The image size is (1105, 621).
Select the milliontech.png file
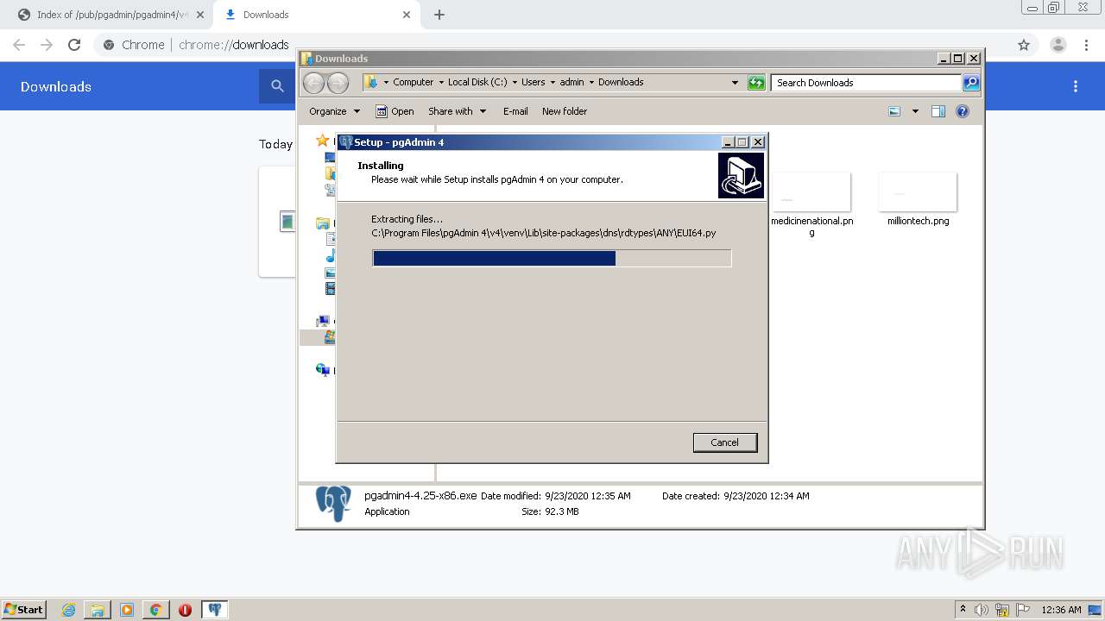(x=918, y=199)
